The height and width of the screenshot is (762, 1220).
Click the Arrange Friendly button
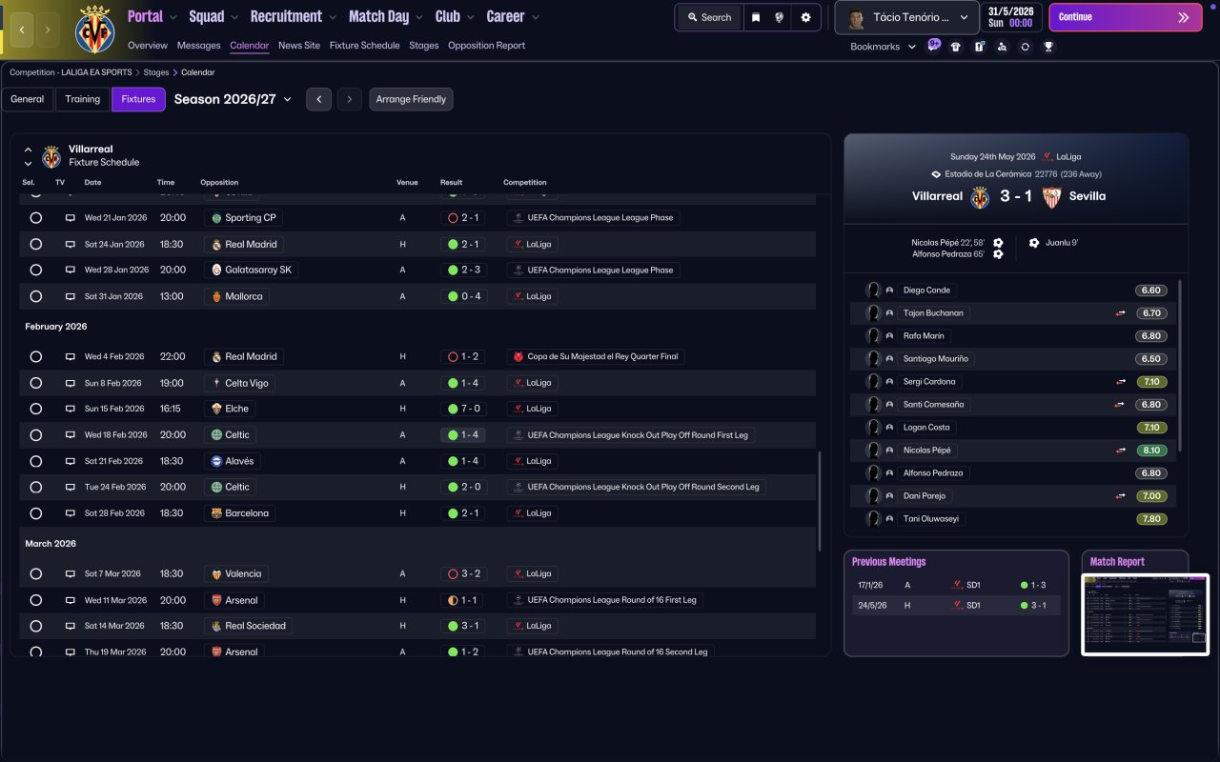(x=411, y=99)
